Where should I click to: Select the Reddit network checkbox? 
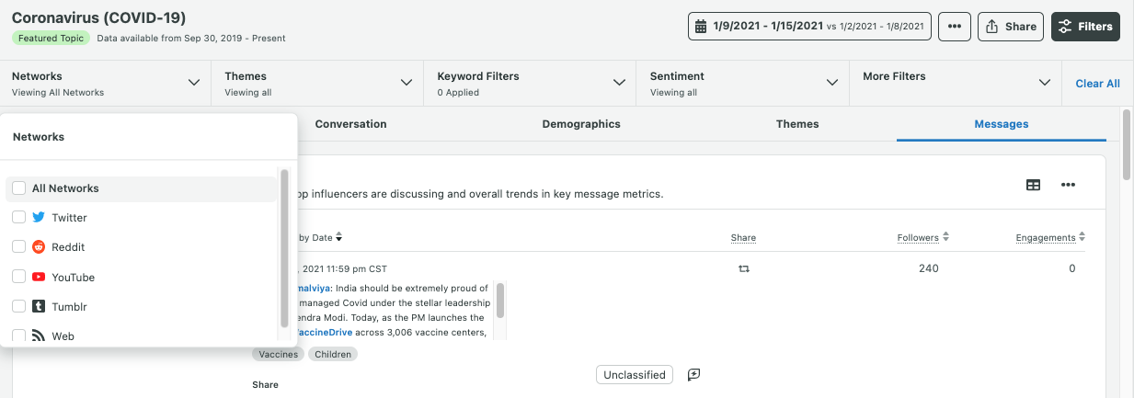click(18, 247)
